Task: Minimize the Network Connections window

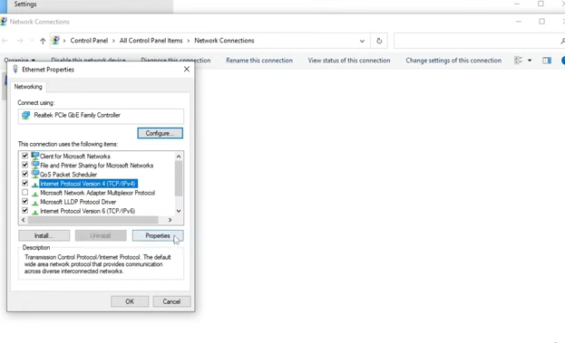Action: click(519, 21)
